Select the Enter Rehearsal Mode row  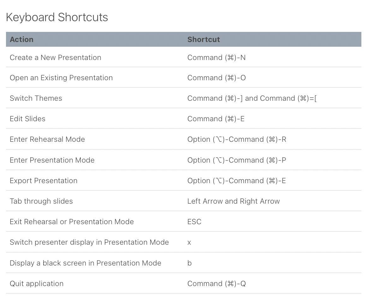(x=47, y=139)
